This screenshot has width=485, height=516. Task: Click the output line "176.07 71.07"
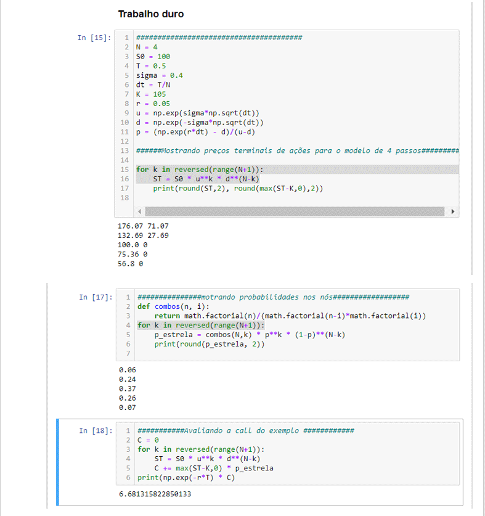click(x=143, y=226)
